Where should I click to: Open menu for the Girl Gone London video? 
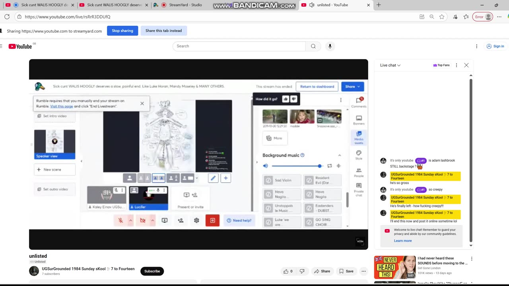click(472, 259)
